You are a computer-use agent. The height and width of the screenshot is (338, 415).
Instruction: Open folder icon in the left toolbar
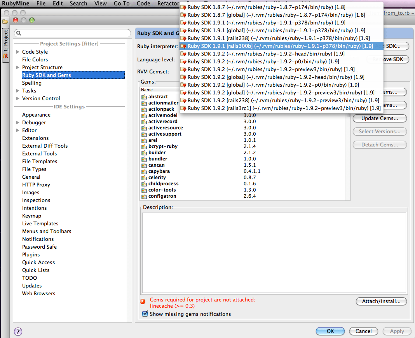5,22
